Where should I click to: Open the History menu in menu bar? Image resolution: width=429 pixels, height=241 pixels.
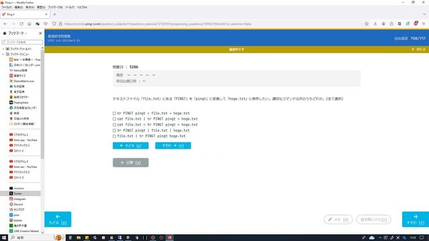[41, 7]
